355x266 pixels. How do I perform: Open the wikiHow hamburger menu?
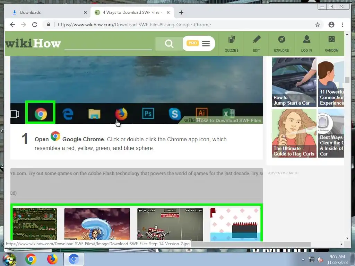click(206, 43)
